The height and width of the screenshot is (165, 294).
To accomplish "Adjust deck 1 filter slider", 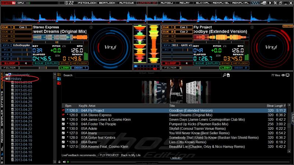I will 39,68.
